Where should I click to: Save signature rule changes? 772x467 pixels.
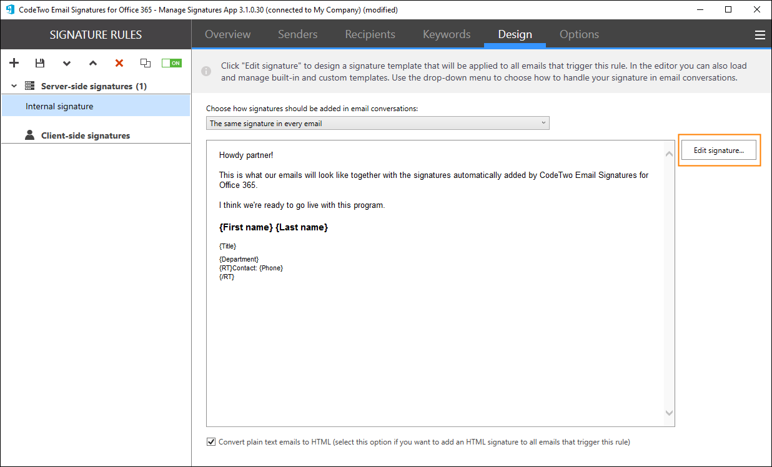(40, 63)
